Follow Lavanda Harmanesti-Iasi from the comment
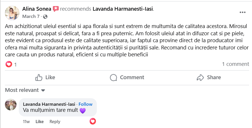This screenshot has width=252, height=128. point(86,104)
